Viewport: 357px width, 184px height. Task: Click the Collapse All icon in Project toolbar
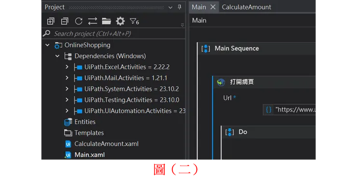point(65,21)
